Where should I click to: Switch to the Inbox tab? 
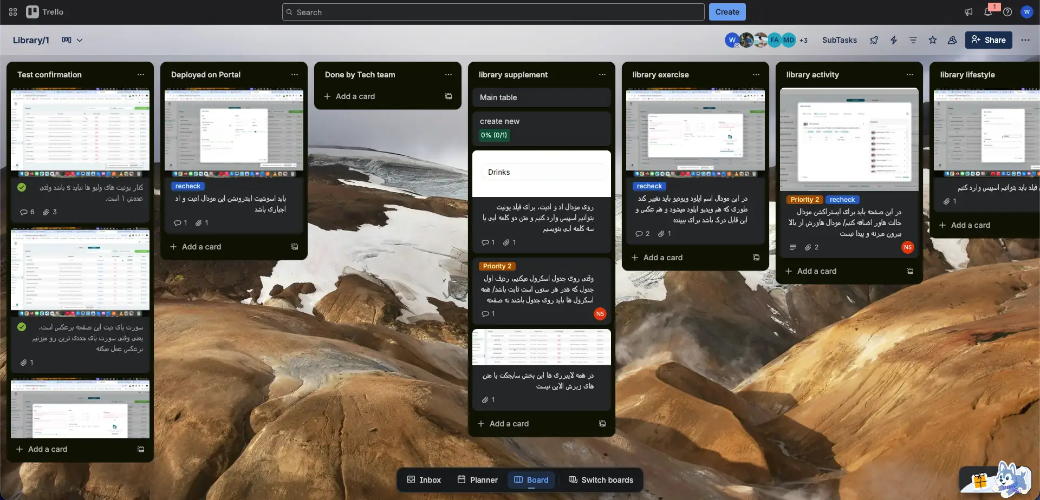pos(424,480)
